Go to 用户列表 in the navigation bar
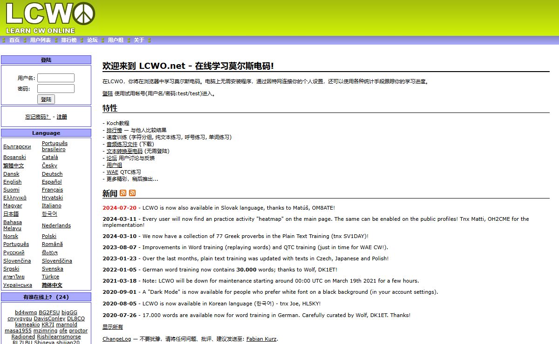559x344 pixels. (41, 40)
